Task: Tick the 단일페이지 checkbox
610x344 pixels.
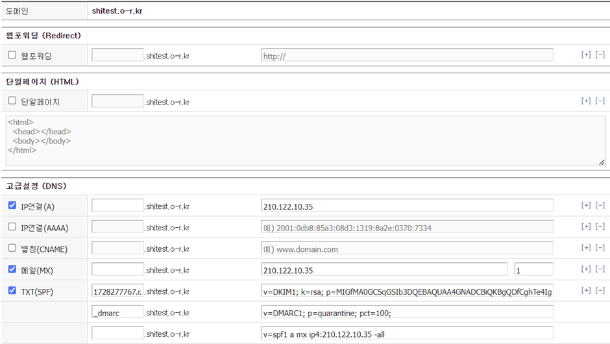Action: click(12, 101)
